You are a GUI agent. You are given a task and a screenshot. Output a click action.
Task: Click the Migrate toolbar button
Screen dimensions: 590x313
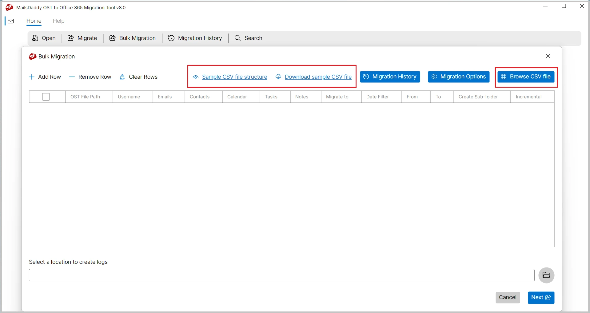tap(82, 38)
